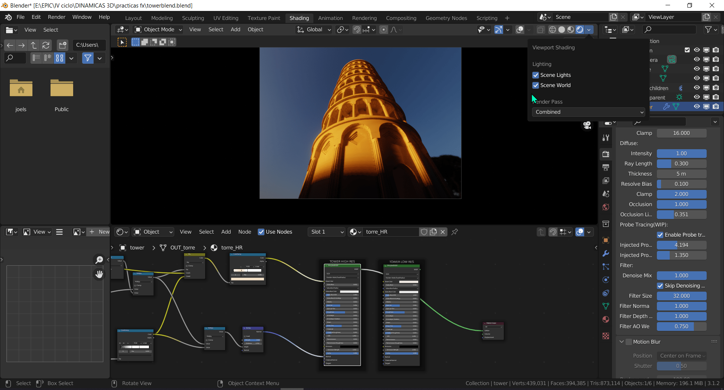Switch to Geometry Nodes workspace tab

[446, 18]
